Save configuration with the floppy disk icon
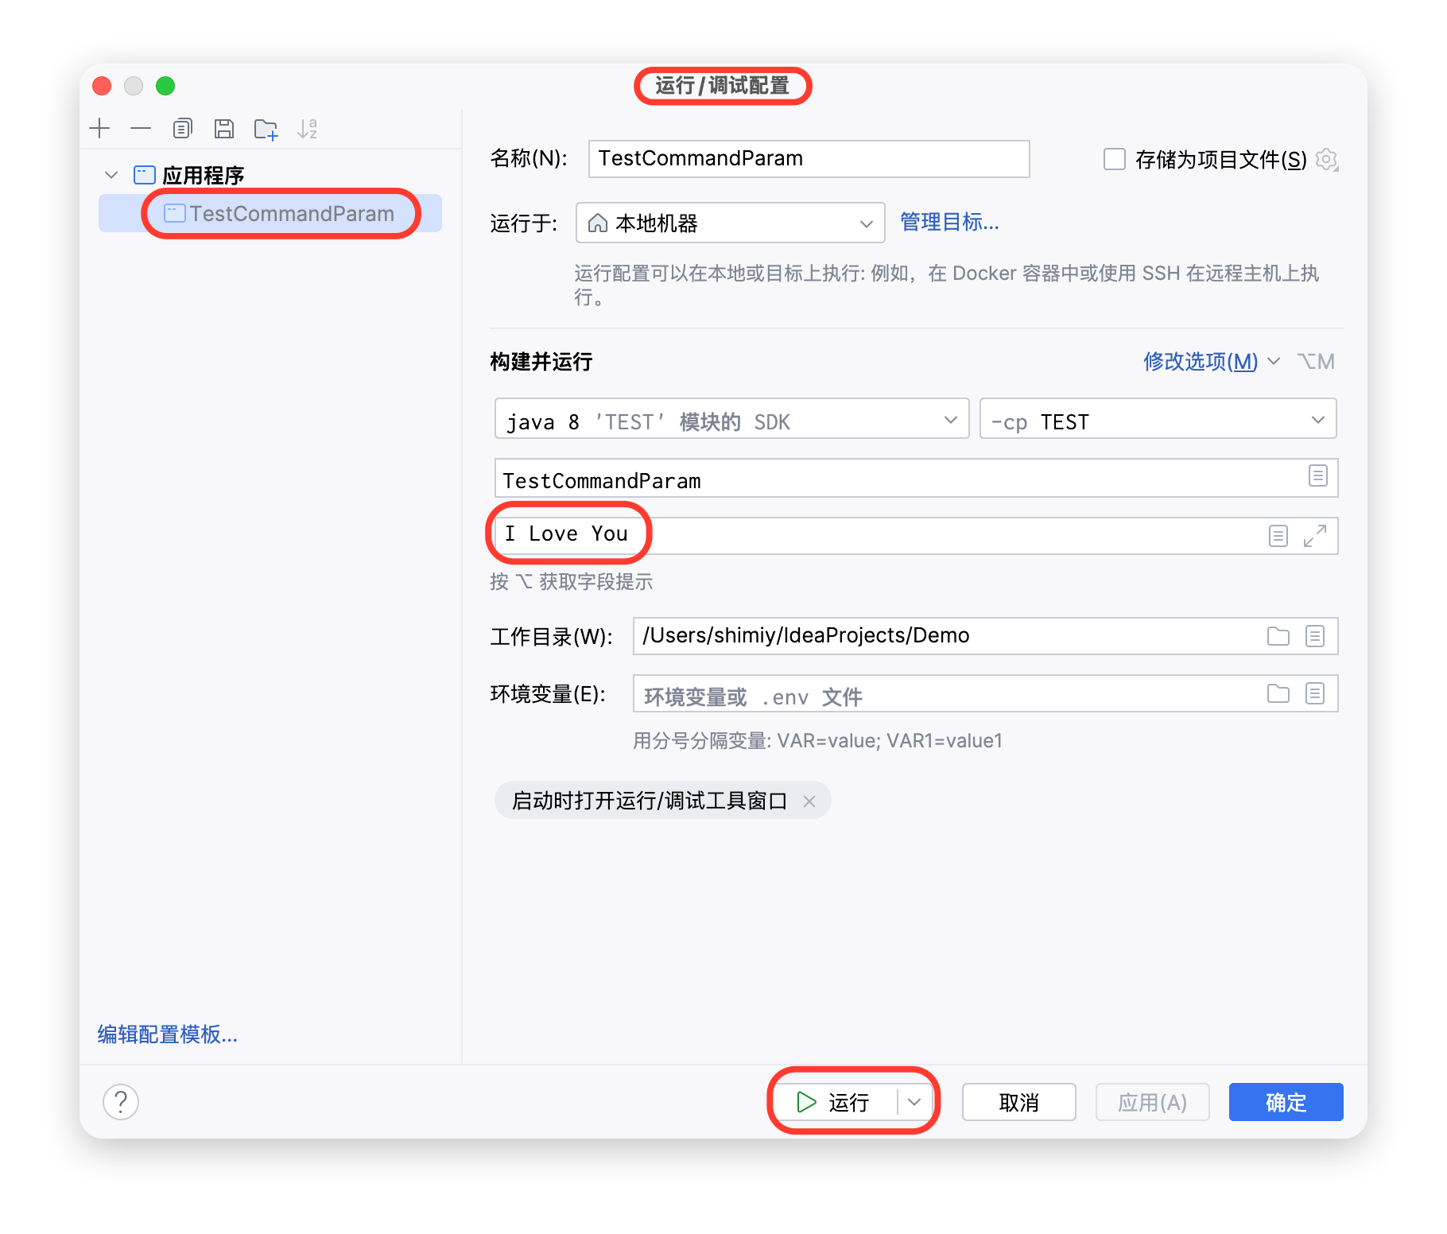 pos(224,129)
